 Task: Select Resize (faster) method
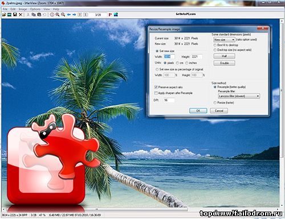click(215, 102)
